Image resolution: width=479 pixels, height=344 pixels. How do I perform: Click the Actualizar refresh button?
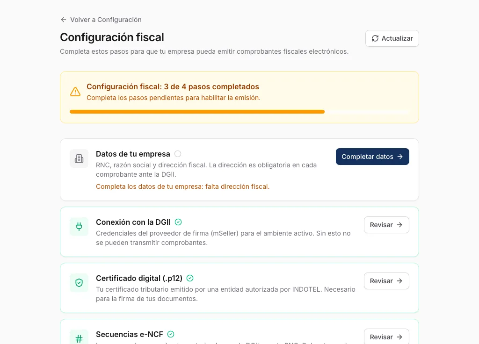click(x=392, y=38)
